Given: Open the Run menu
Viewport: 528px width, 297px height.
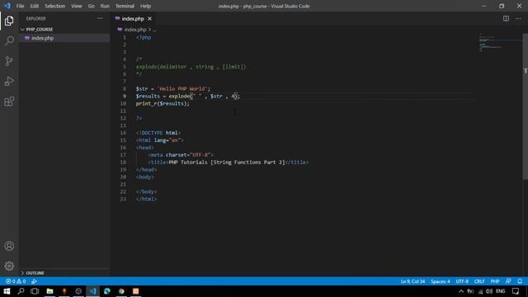Looking at the screenshot, I should point(105,6).
